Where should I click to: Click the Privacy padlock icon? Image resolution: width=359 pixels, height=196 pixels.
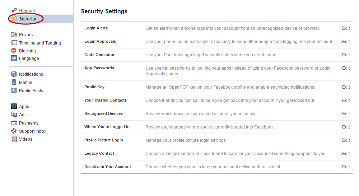tap(14, 34)
